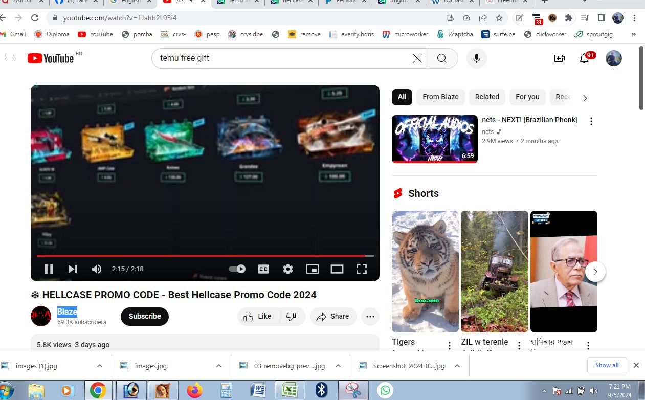The width and height of the screenshot is (645, 400).
Task: Subscribe to the Blaze channel
Action: pos(145,316)
